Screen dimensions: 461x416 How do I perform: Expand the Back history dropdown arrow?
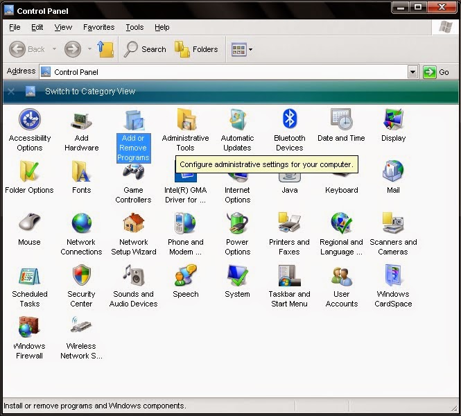pos(54,49)
